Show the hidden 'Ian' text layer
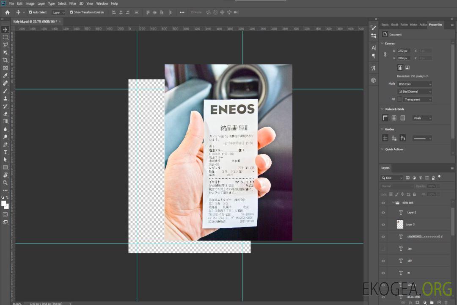 (383, 249)
